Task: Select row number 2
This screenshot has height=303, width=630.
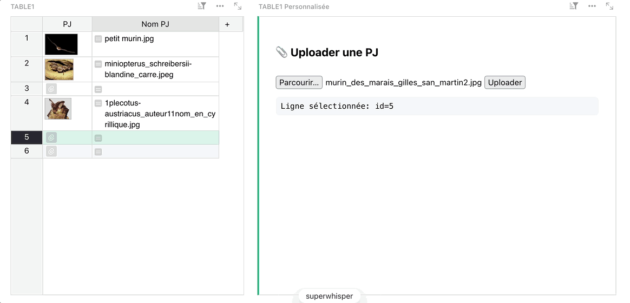Action: tap(27, 69)
